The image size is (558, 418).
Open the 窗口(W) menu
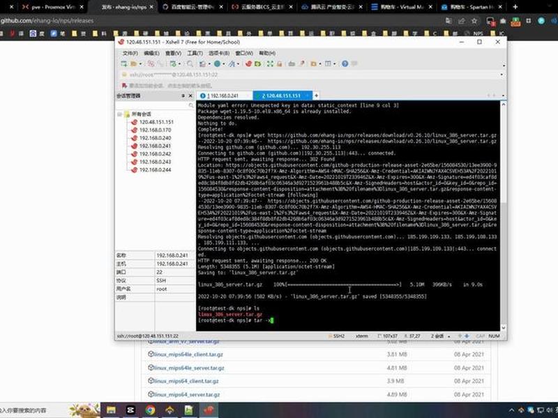(x=244, y=53)
